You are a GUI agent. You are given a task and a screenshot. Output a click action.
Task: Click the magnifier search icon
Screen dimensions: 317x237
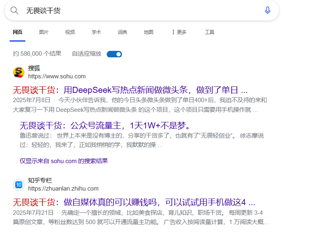(15, 10)
